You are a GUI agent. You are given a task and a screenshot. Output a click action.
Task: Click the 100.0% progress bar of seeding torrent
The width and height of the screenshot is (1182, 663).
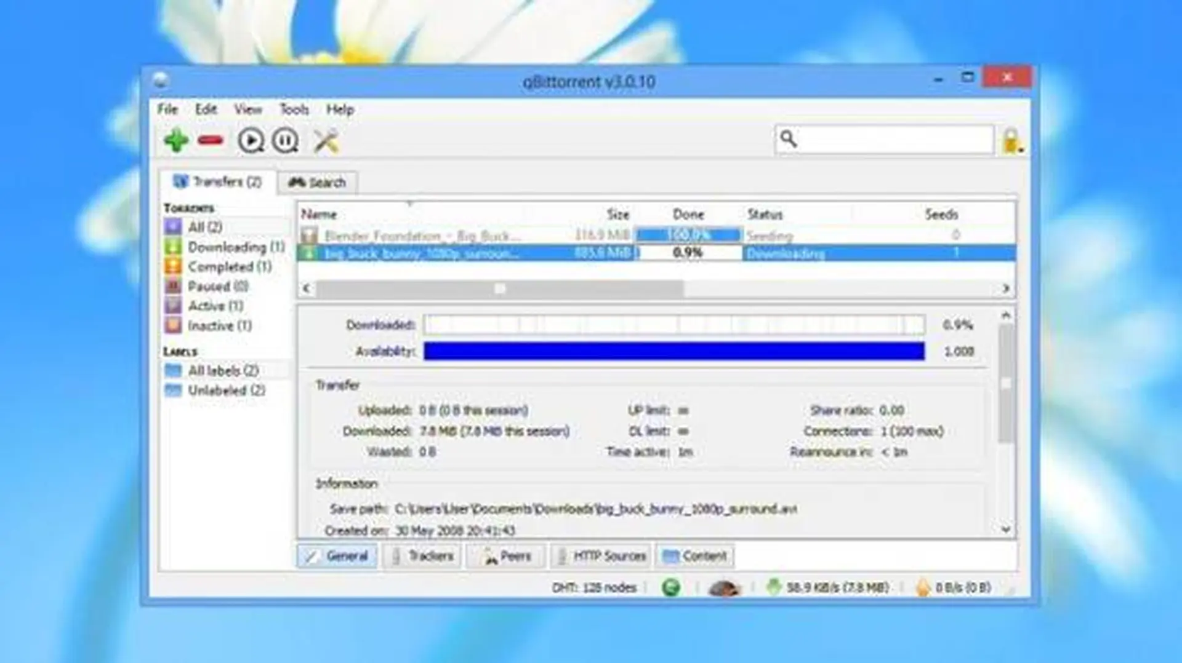(688, 235)
